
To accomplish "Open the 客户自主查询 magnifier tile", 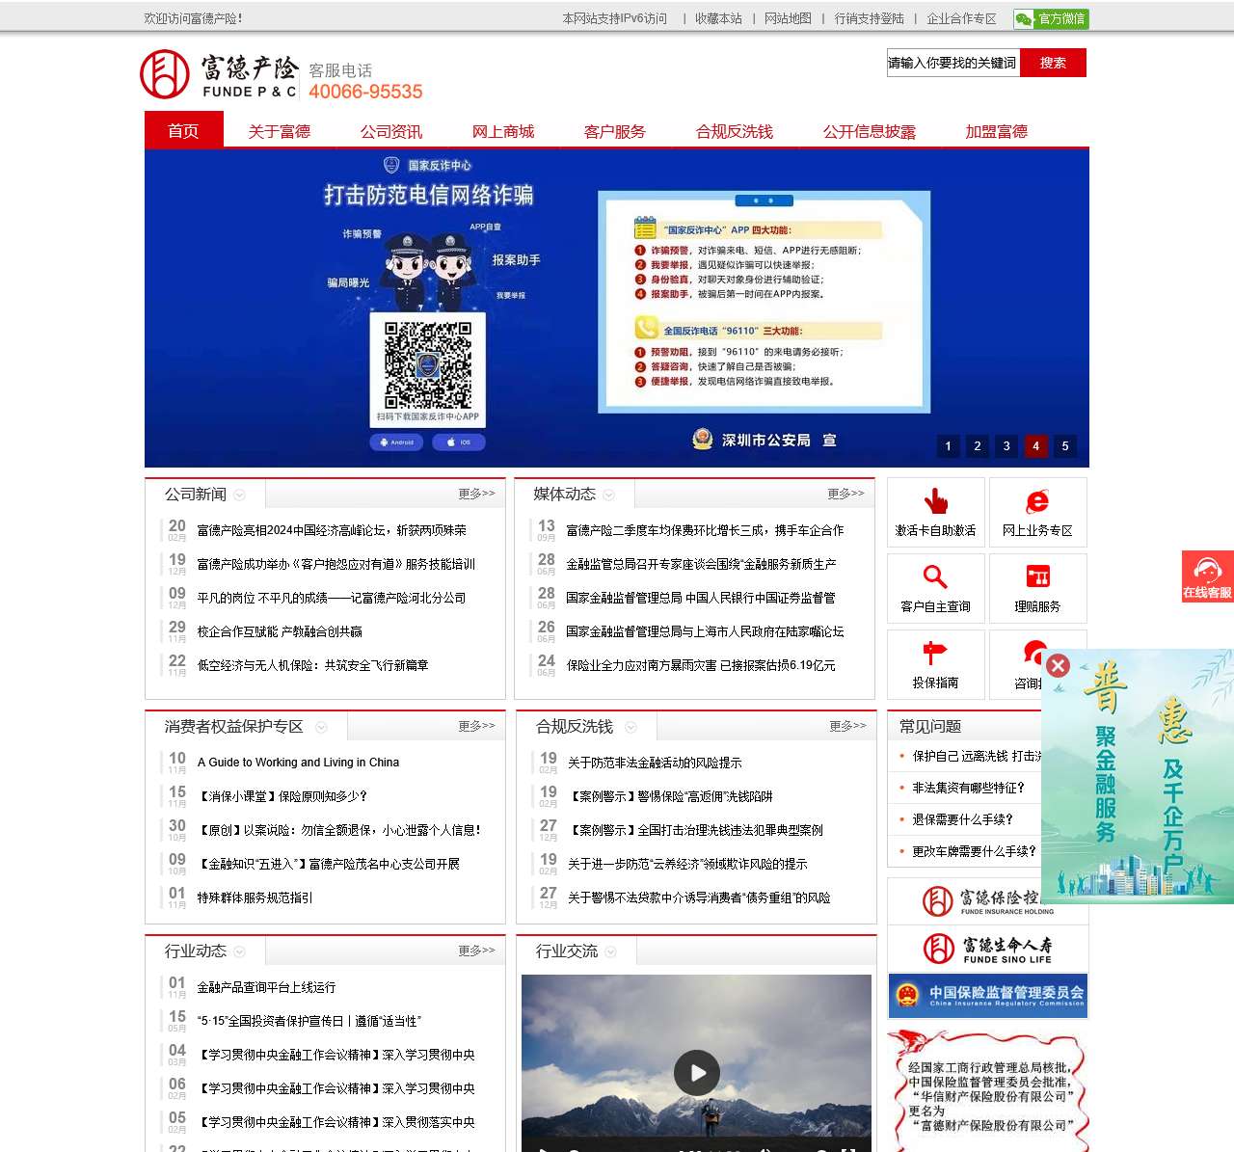I will (936, 588).
